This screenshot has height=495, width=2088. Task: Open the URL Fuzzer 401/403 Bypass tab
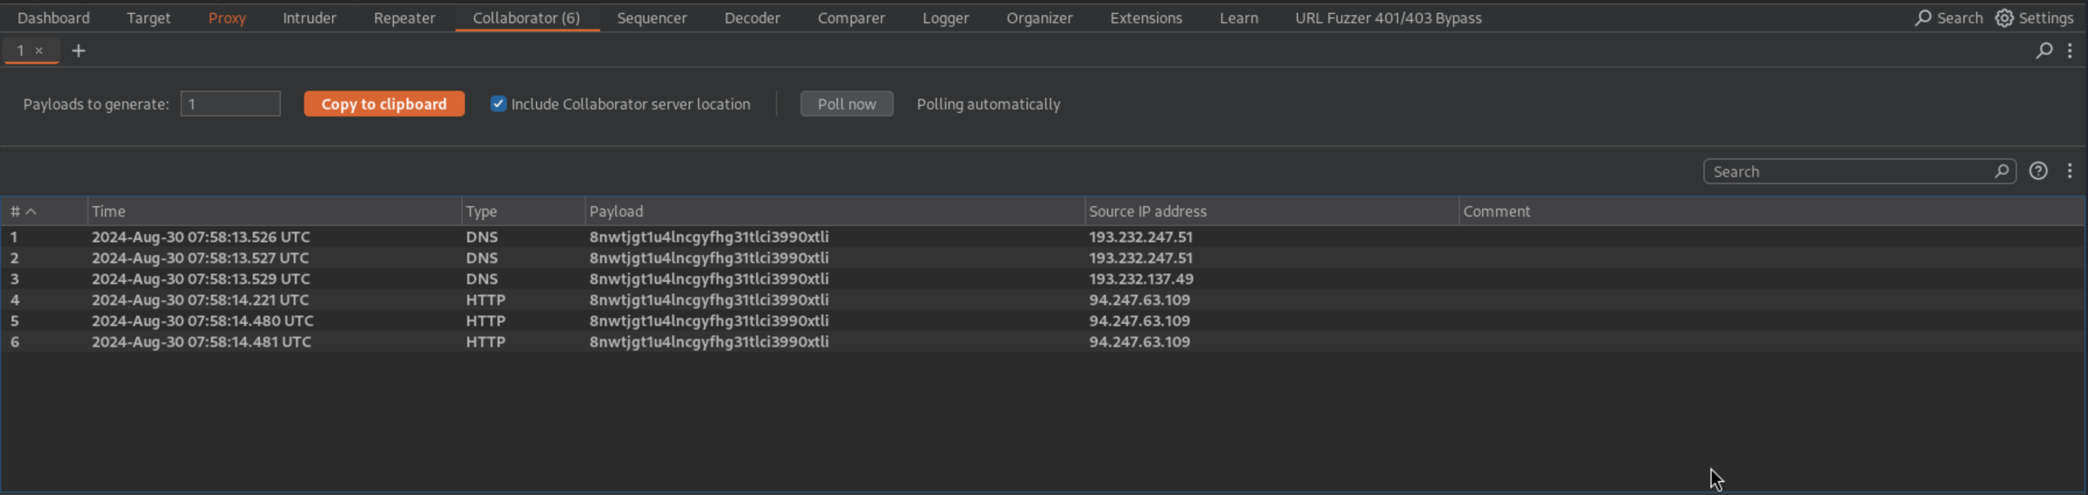[1388, 18]
